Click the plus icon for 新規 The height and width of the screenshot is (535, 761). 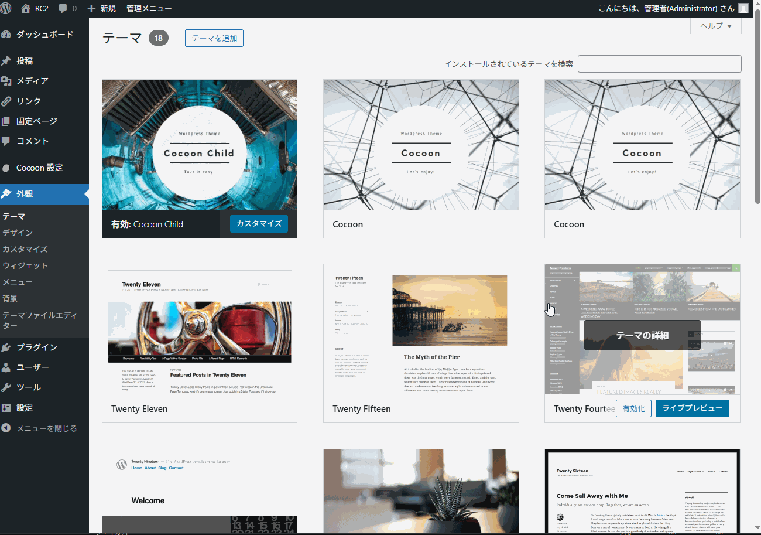[x=91, y=8]
